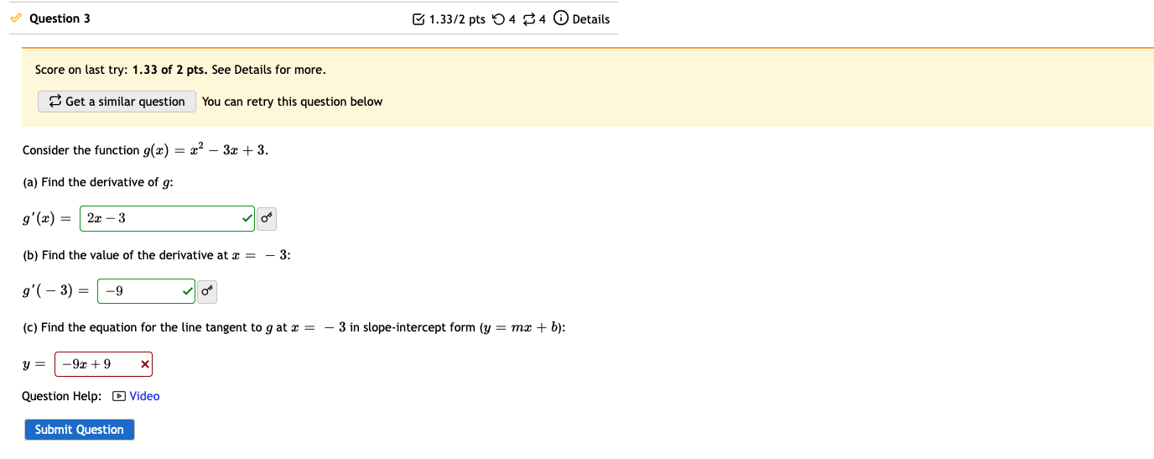
Task: Open the answer key icon for g'(x)
Action: point(266,219)
